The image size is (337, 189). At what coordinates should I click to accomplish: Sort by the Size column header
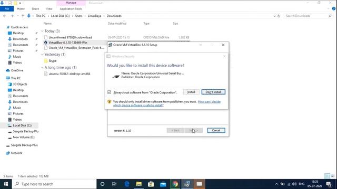[175, 24]
